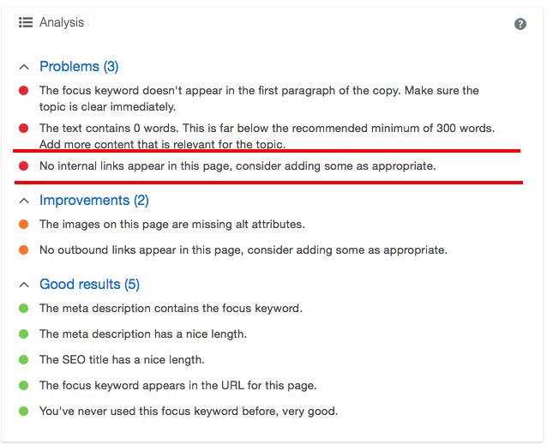Click orange bullet beside outbound links item
This screenshot has height=445, width=547.
[x=23, y=250]
